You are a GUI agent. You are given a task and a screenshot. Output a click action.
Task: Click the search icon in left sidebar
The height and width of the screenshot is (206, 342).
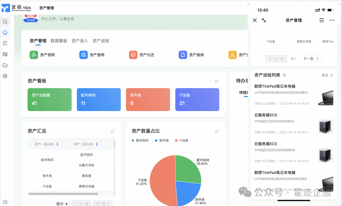point(5,22)
